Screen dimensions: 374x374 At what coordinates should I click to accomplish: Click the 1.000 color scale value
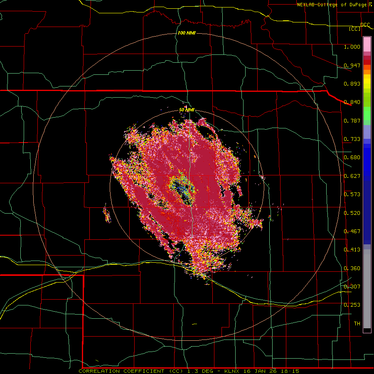pyautogui.click(x=352, y=47)
